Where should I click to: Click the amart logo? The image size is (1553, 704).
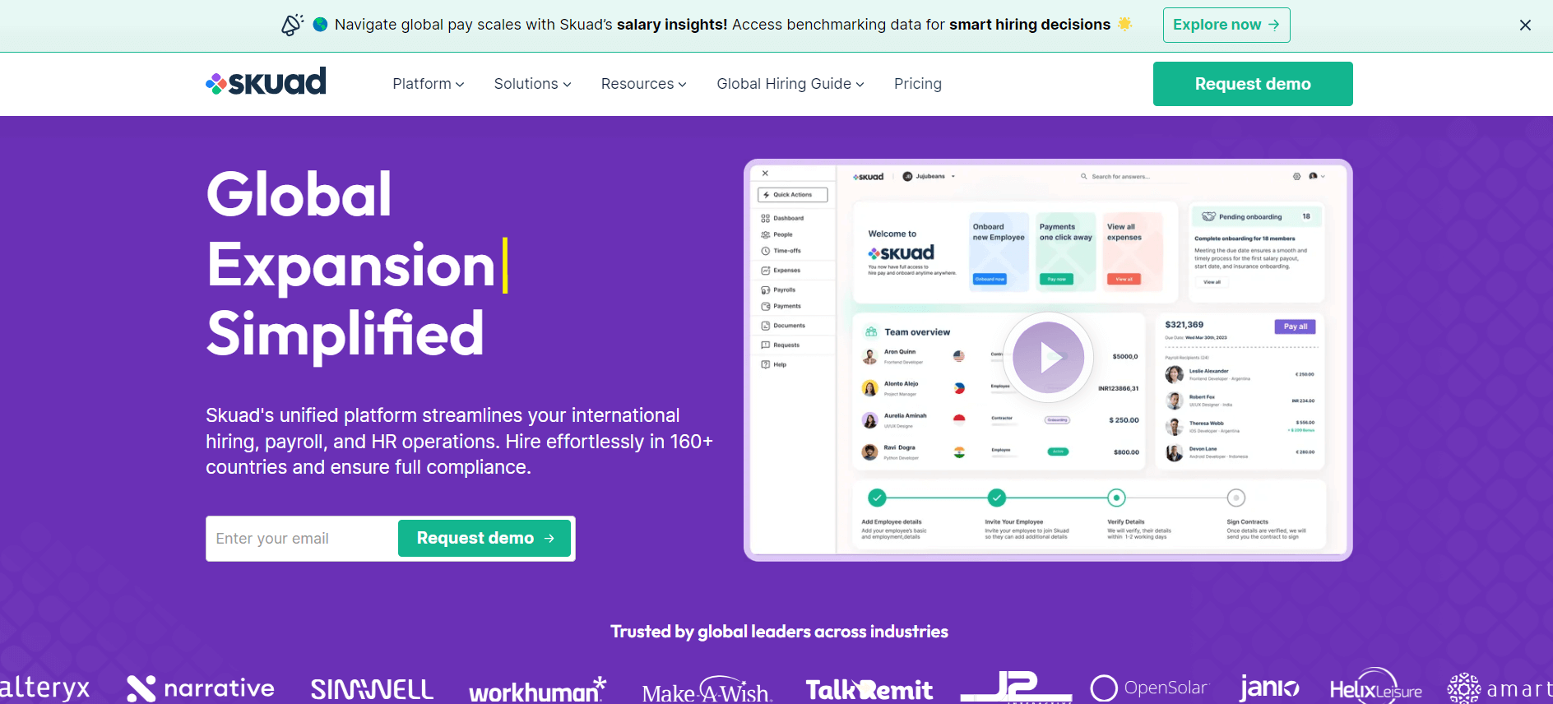[1500, 688]
